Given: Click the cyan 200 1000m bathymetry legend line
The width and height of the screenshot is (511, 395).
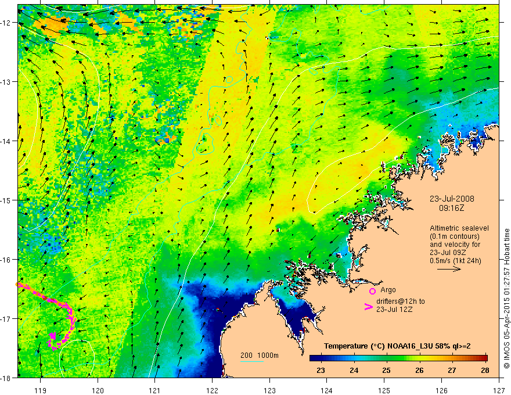Looking at the screenshot, I should [x=251, y=361].
